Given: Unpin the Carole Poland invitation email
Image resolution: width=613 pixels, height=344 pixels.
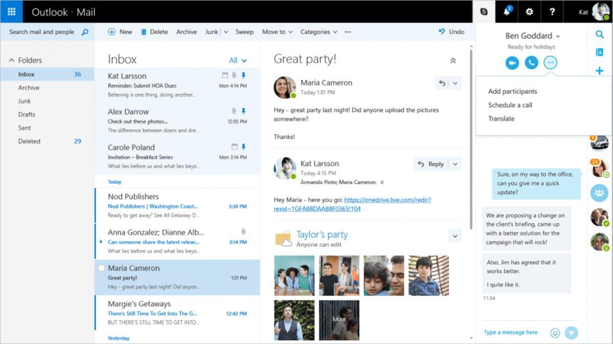Looking at the screenshot, I should tap(244, 147).
